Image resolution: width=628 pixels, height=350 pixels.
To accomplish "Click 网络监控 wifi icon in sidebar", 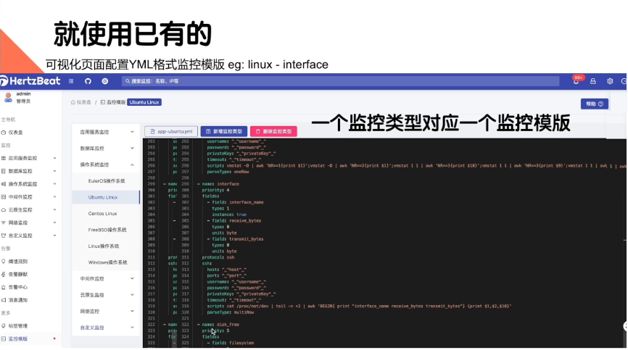I will pos(4,222).
